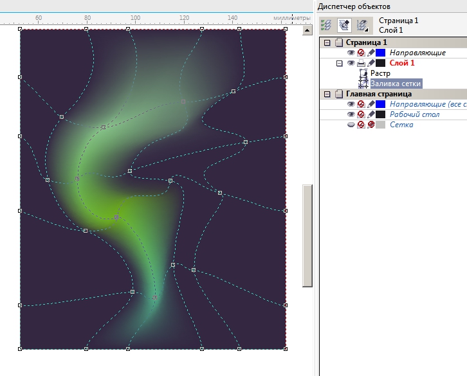467x376 pixels.
Task: Open the Layer Manager View button dropdown
Action: (362, 25)
